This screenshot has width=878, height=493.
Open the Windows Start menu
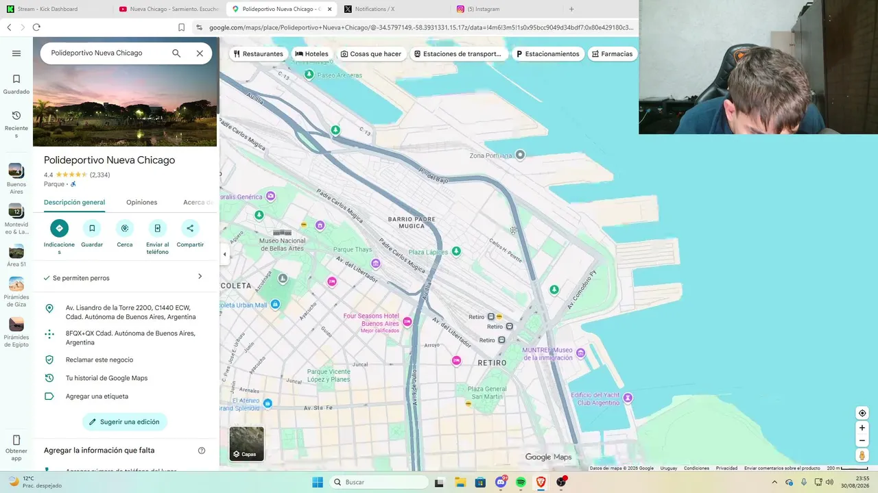point(318,482)
